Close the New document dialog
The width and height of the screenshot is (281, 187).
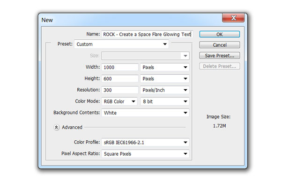(233, 18)
